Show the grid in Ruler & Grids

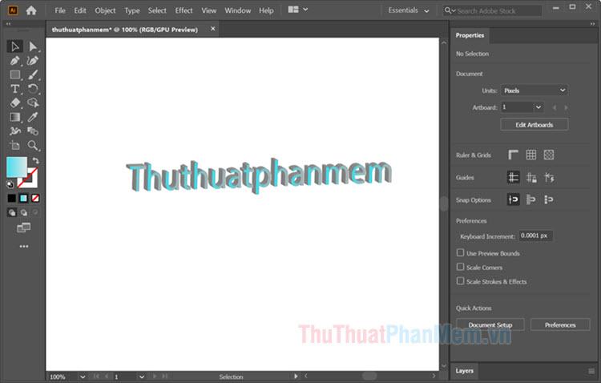(x=530, y=155)
